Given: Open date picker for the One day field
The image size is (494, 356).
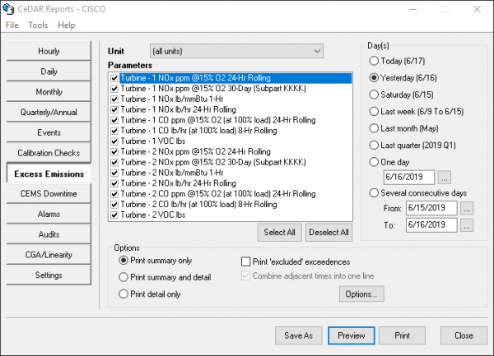Looking at the screenshot, I should click(445, 177).
